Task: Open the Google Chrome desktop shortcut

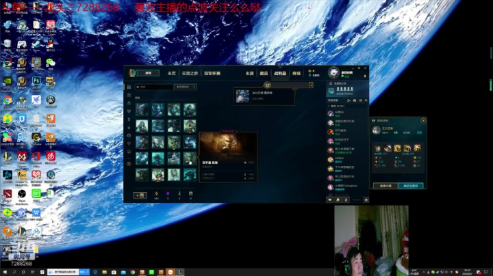Action: click(8, 102)
